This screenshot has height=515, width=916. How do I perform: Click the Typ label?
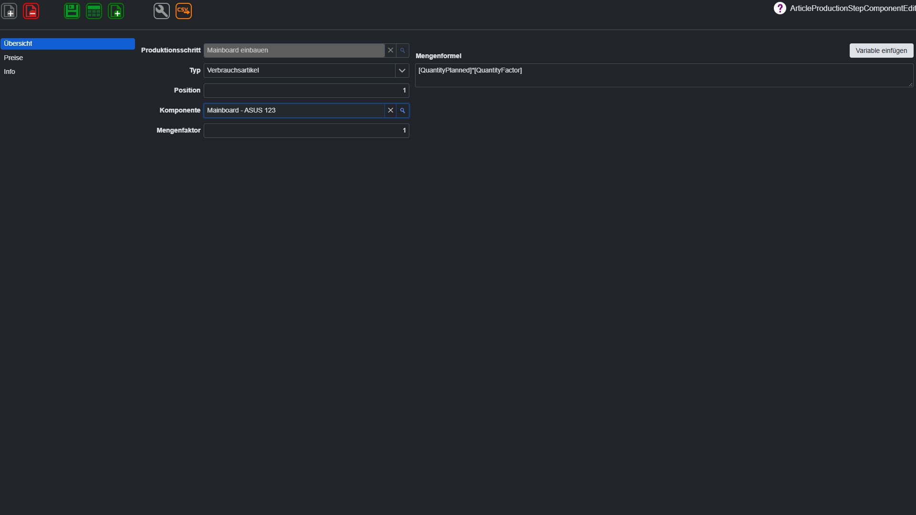195,71
